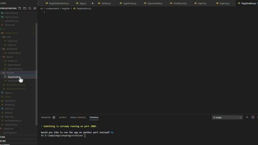
Task: Click the problems count badge
Action: 54,117
